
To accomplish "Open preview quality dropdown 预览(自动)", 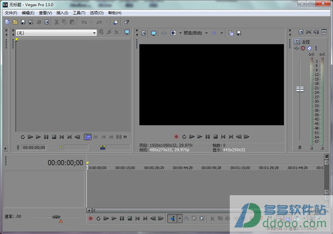I will click(x=195, y=33).
